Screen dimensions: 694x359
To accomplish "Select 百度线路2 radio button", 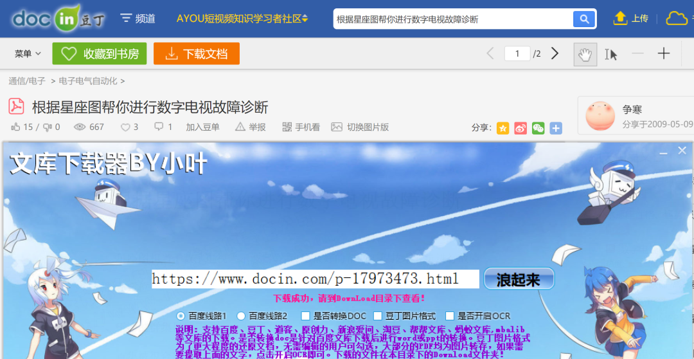I will point(241,316).
